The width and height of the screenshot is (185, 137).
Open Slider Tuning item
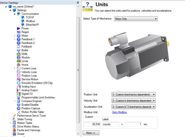[24, 119]
